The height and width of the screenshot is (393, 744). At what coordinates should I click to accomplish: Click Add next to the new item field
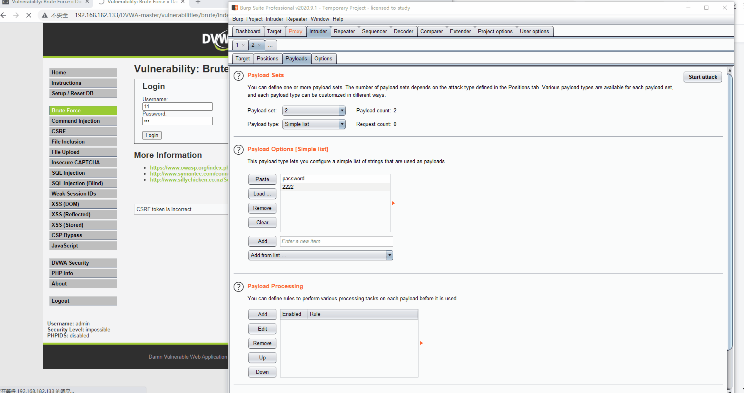coord(262,241)
